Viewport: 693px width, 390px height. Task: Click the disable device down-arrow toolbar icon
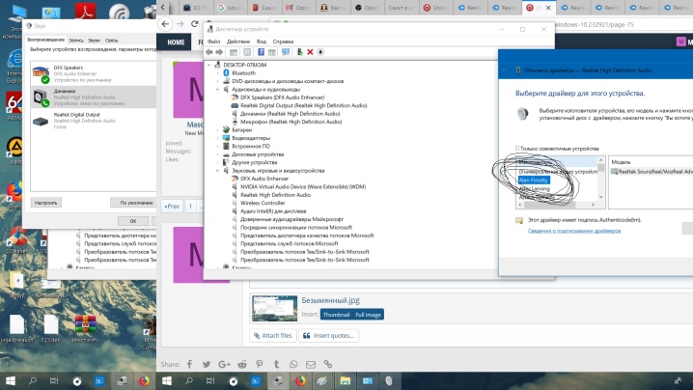[320, 52]
